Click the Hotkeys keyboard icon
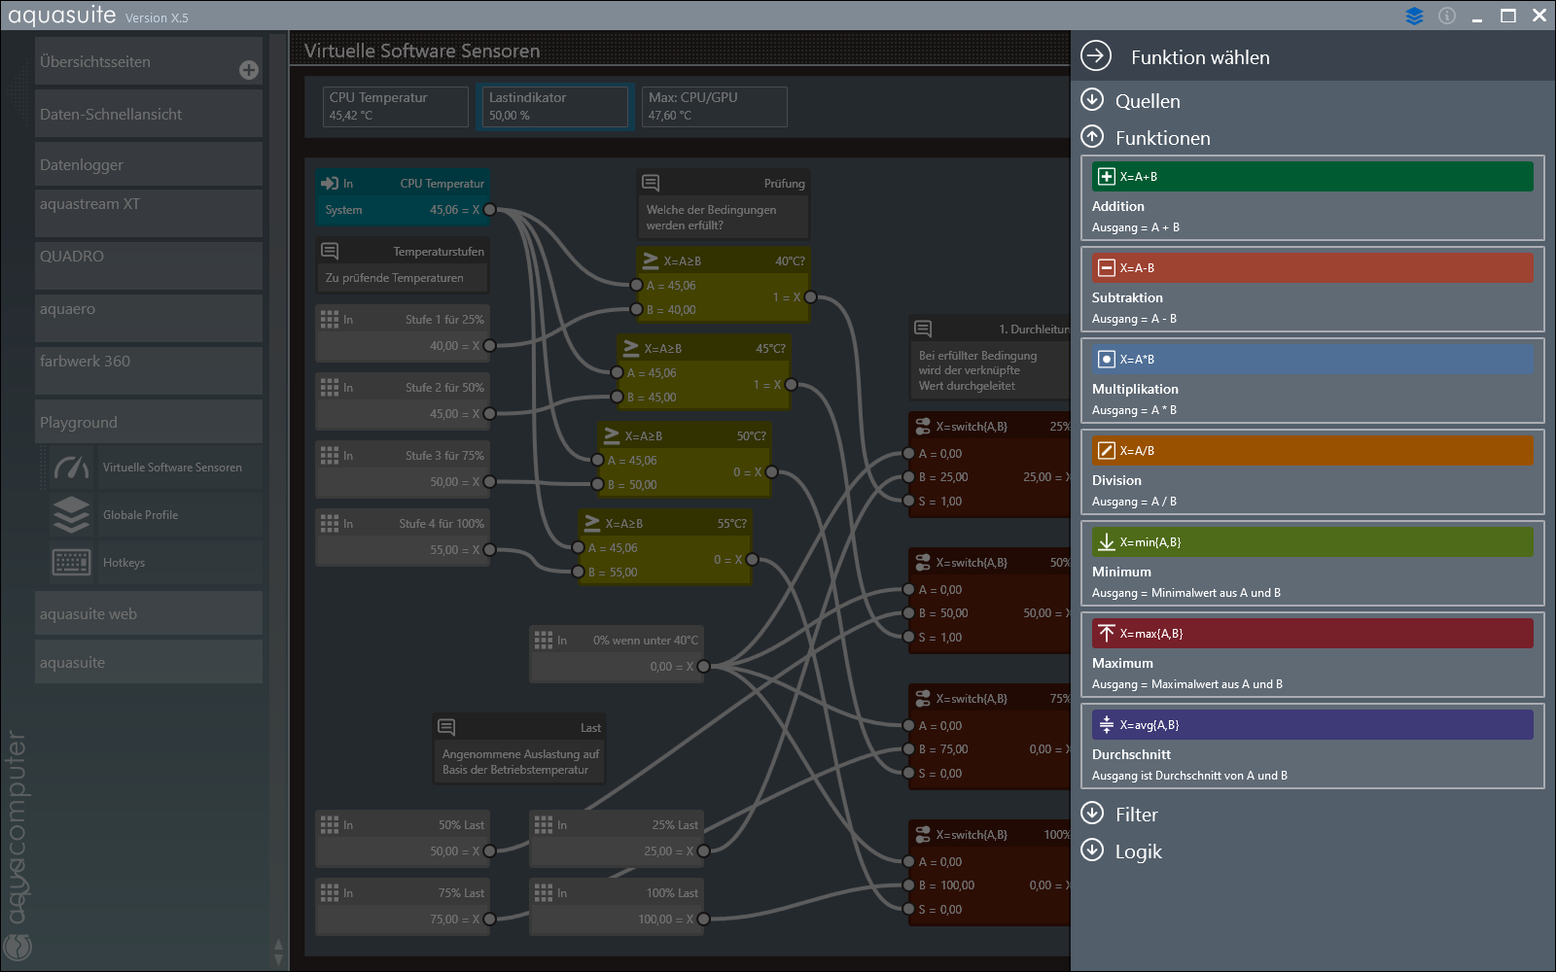Viewport: 1556px width, 972px height. pos(72,563)
